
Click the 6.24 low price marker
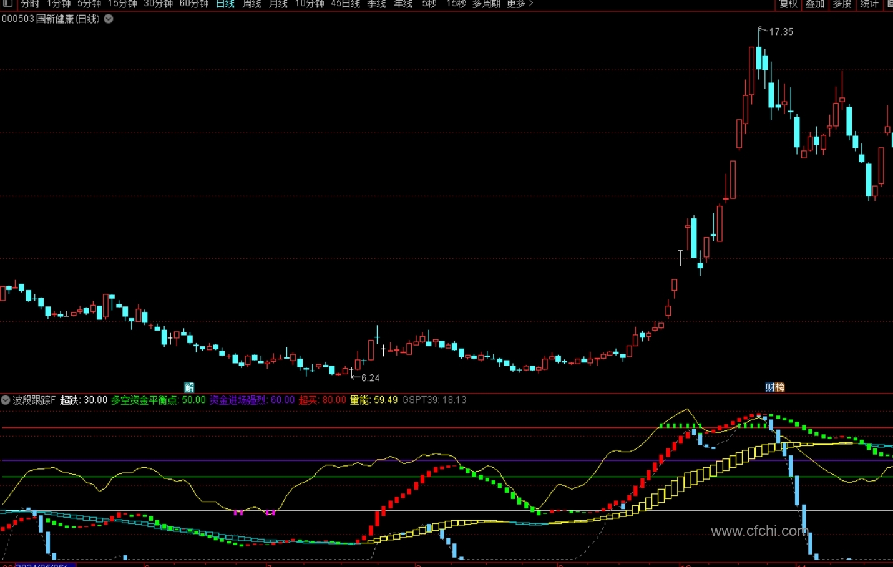click(370, 378)
